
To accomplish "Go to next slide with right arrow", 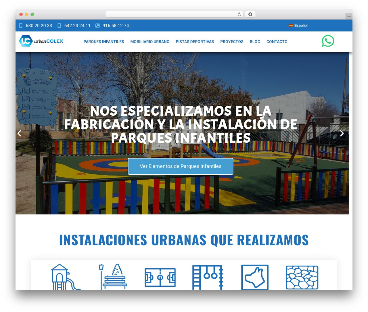I will (342, 133).
